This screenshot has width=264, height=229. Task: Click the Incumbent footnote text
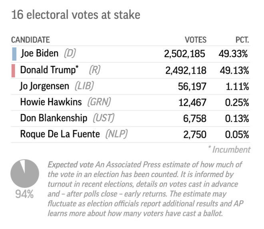[x=229, y=149]
